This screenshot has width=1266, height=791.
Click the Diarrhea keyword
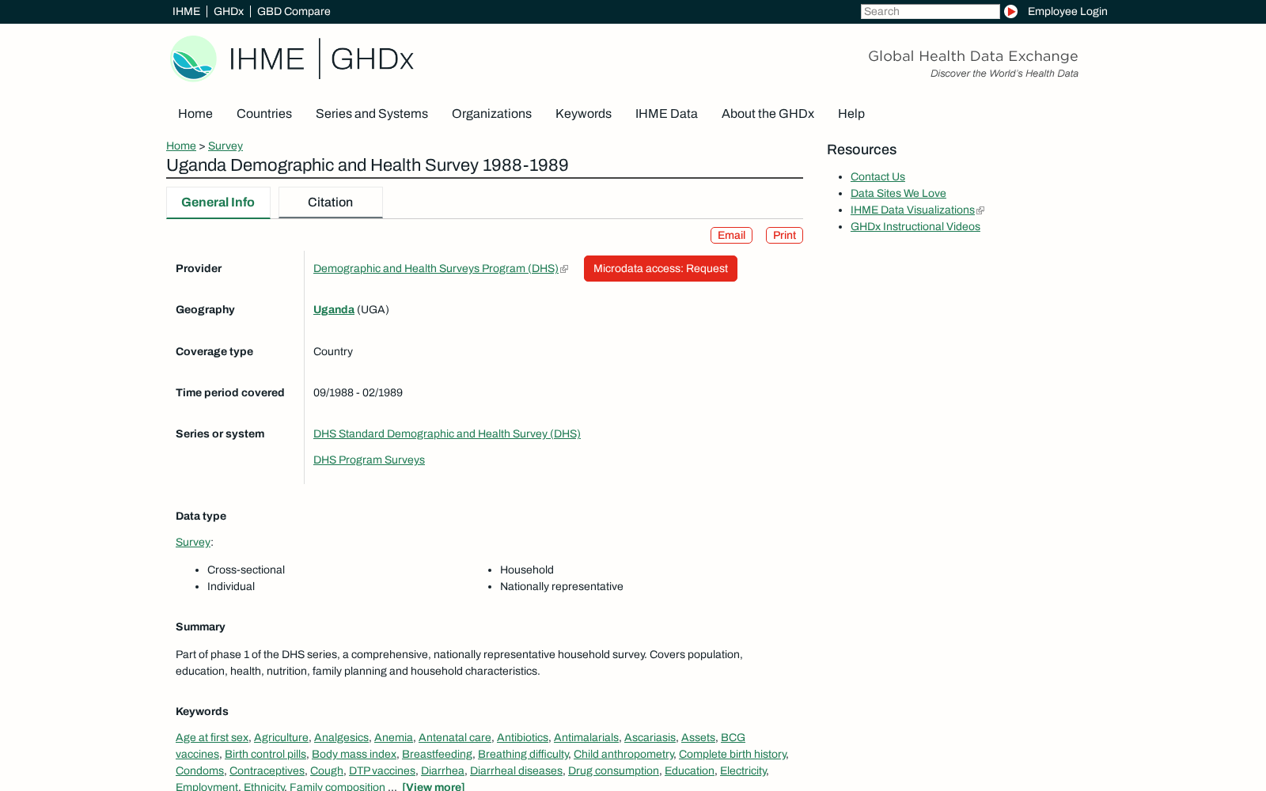pos(442,770)
